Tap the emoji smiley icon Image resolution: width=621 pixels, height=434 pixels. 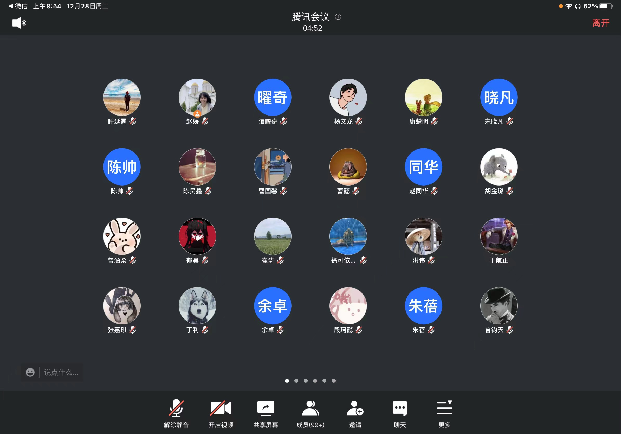[30, 372]
